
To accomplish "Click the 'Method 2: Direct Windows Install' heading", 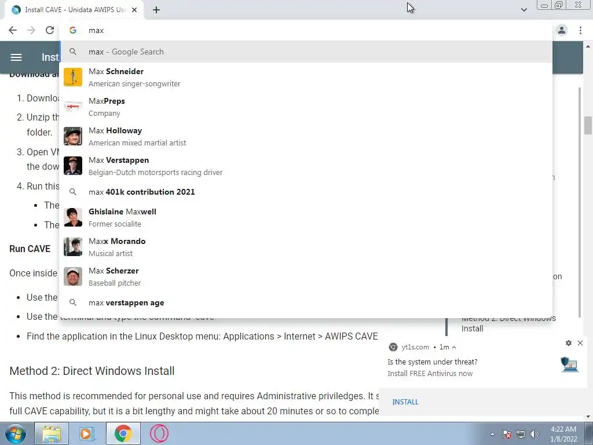I will [x=92, y=371].
